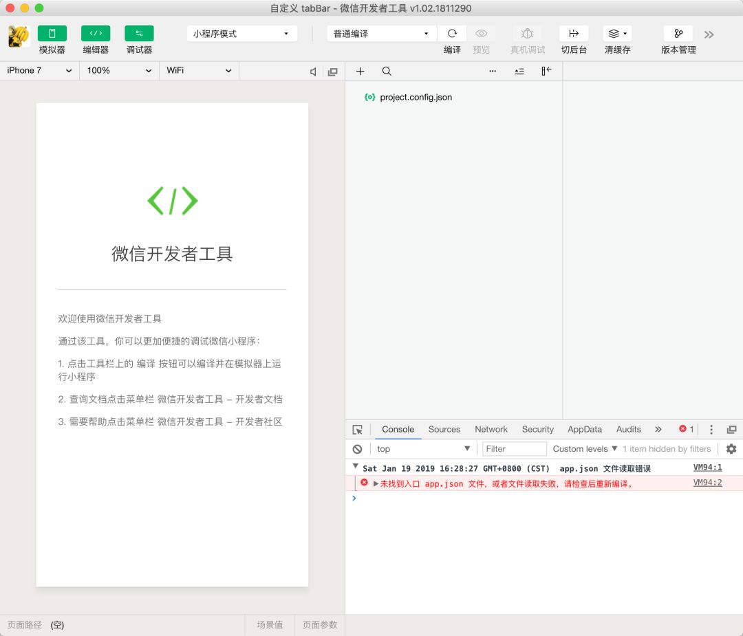The width and height of the screenshot is (743, 636).
Task: Open 版本管理 version control icon
Action: click(678, 34)
